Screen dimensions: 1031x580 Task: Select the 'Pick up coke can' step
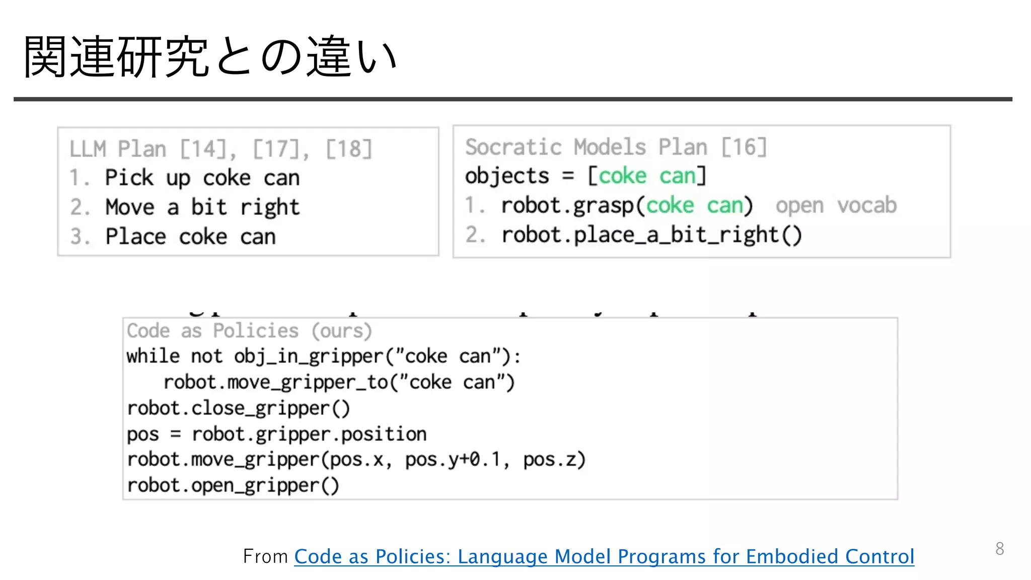click(202, 178)
